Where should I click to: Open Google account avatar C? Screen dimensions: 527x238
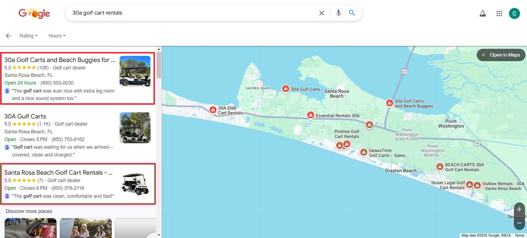click(x=514, y=14)
